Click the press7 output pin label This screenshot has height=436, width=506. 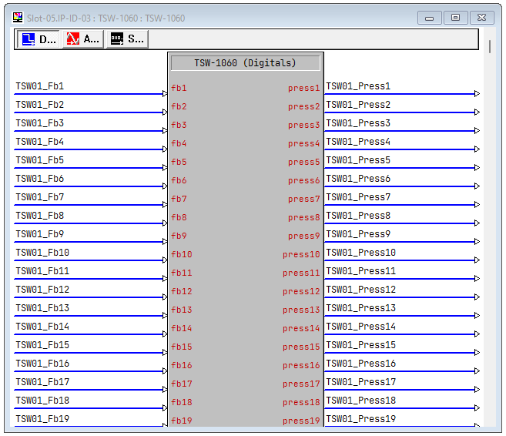pos(303,199)
